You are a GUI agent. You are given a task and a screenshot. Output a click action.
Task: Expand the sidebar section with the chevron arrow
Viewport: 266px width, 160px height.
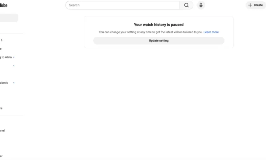pyautogui.click(x=2, y=40)
